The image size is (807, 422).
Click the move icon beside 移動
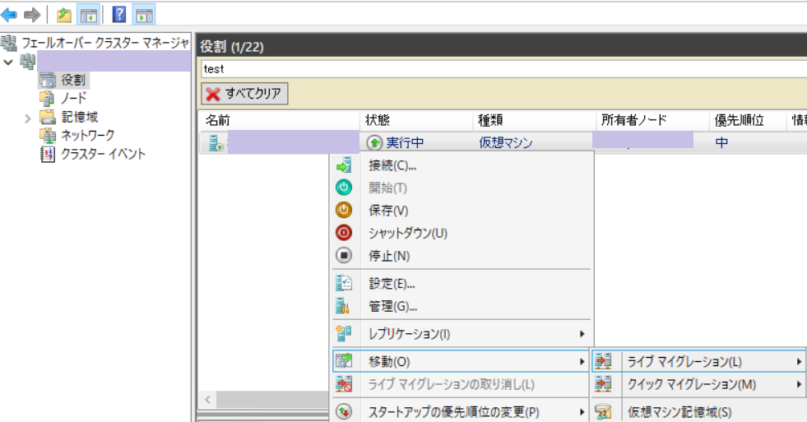click(344, 361)
